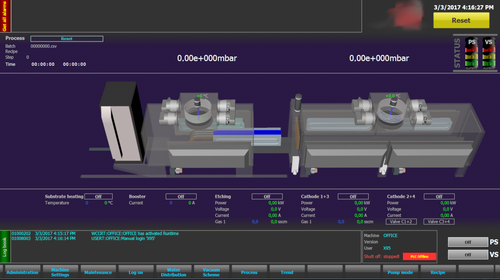Select the right chamber heater coil
The width and height of the screenshot is (500, 280).
391,116
